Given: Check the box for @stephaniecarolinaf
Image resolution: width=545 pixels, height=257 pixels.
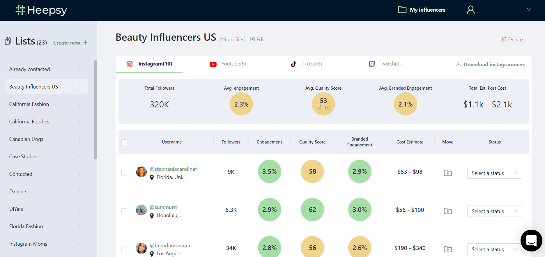Looking at the screenshot, I should [x=124, y=173].
